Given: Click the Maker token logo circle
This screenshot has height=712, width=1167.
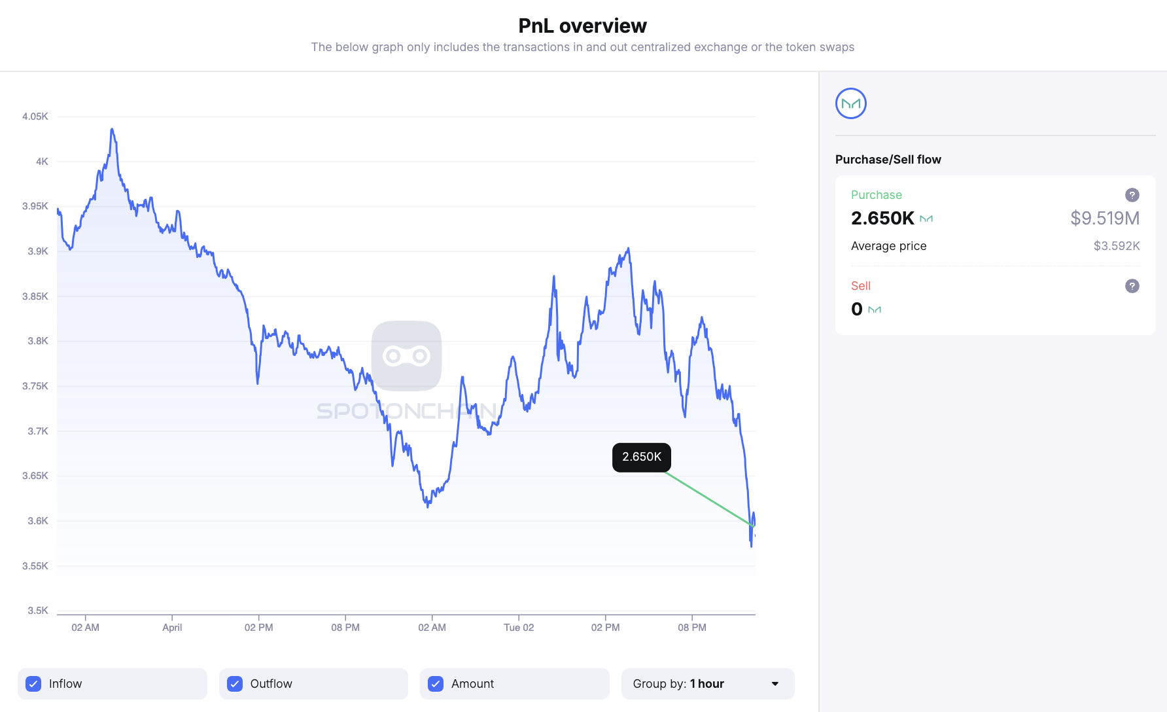Looking at the screenshot, I should coord(850,103).
